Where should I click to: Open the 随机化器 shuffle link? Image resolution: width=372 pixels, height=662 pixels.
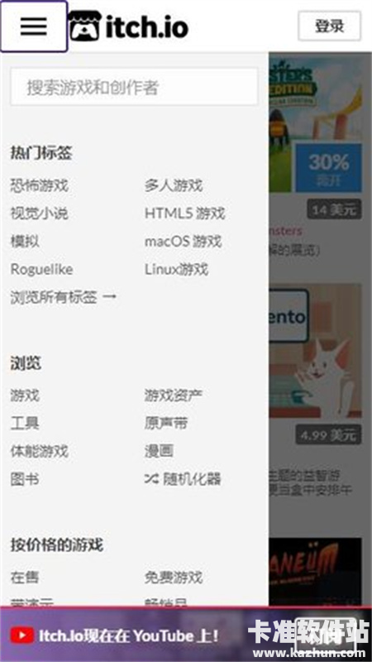click(183, 479)
